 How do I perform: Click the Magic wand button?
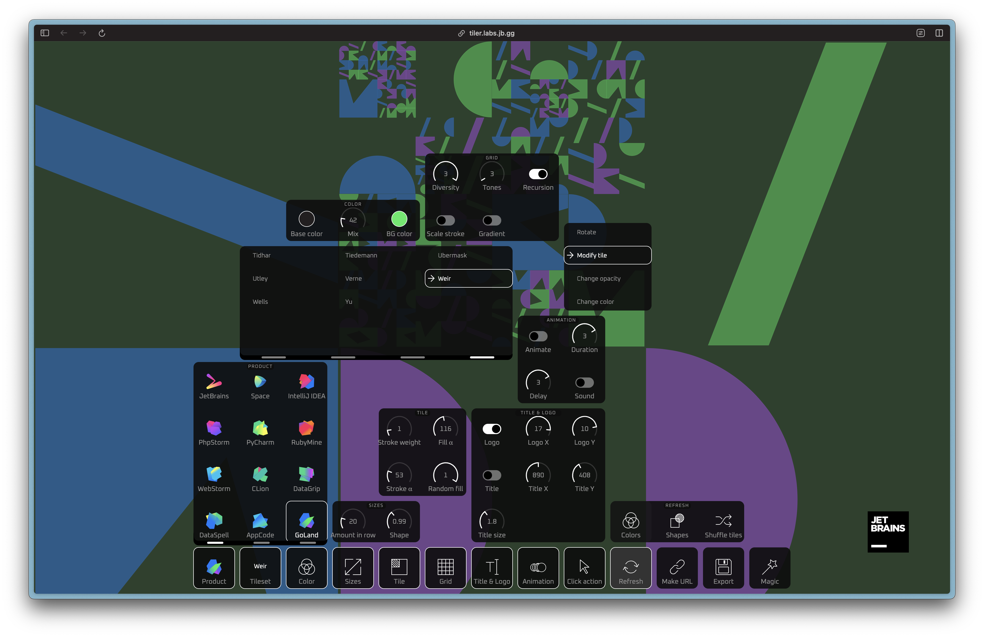pyautogui.click(x=769, y=568)
